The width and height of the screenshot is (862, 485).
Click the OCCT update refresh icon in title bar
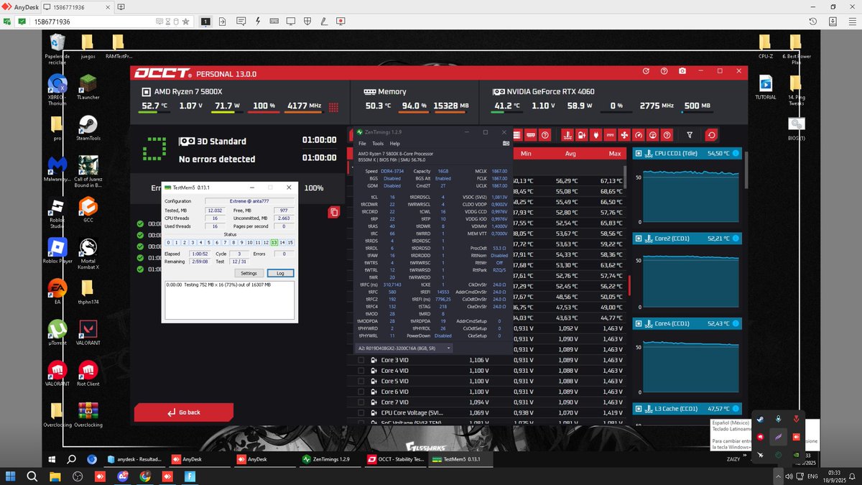click(x=646, y=71)
